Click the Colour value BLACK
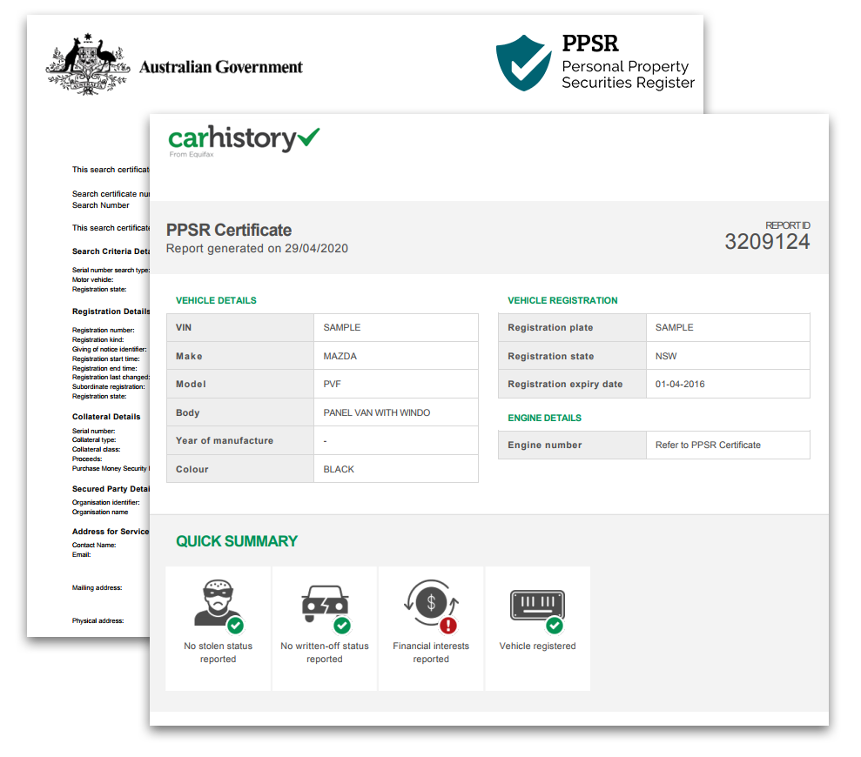 click(x=339, y=469)
